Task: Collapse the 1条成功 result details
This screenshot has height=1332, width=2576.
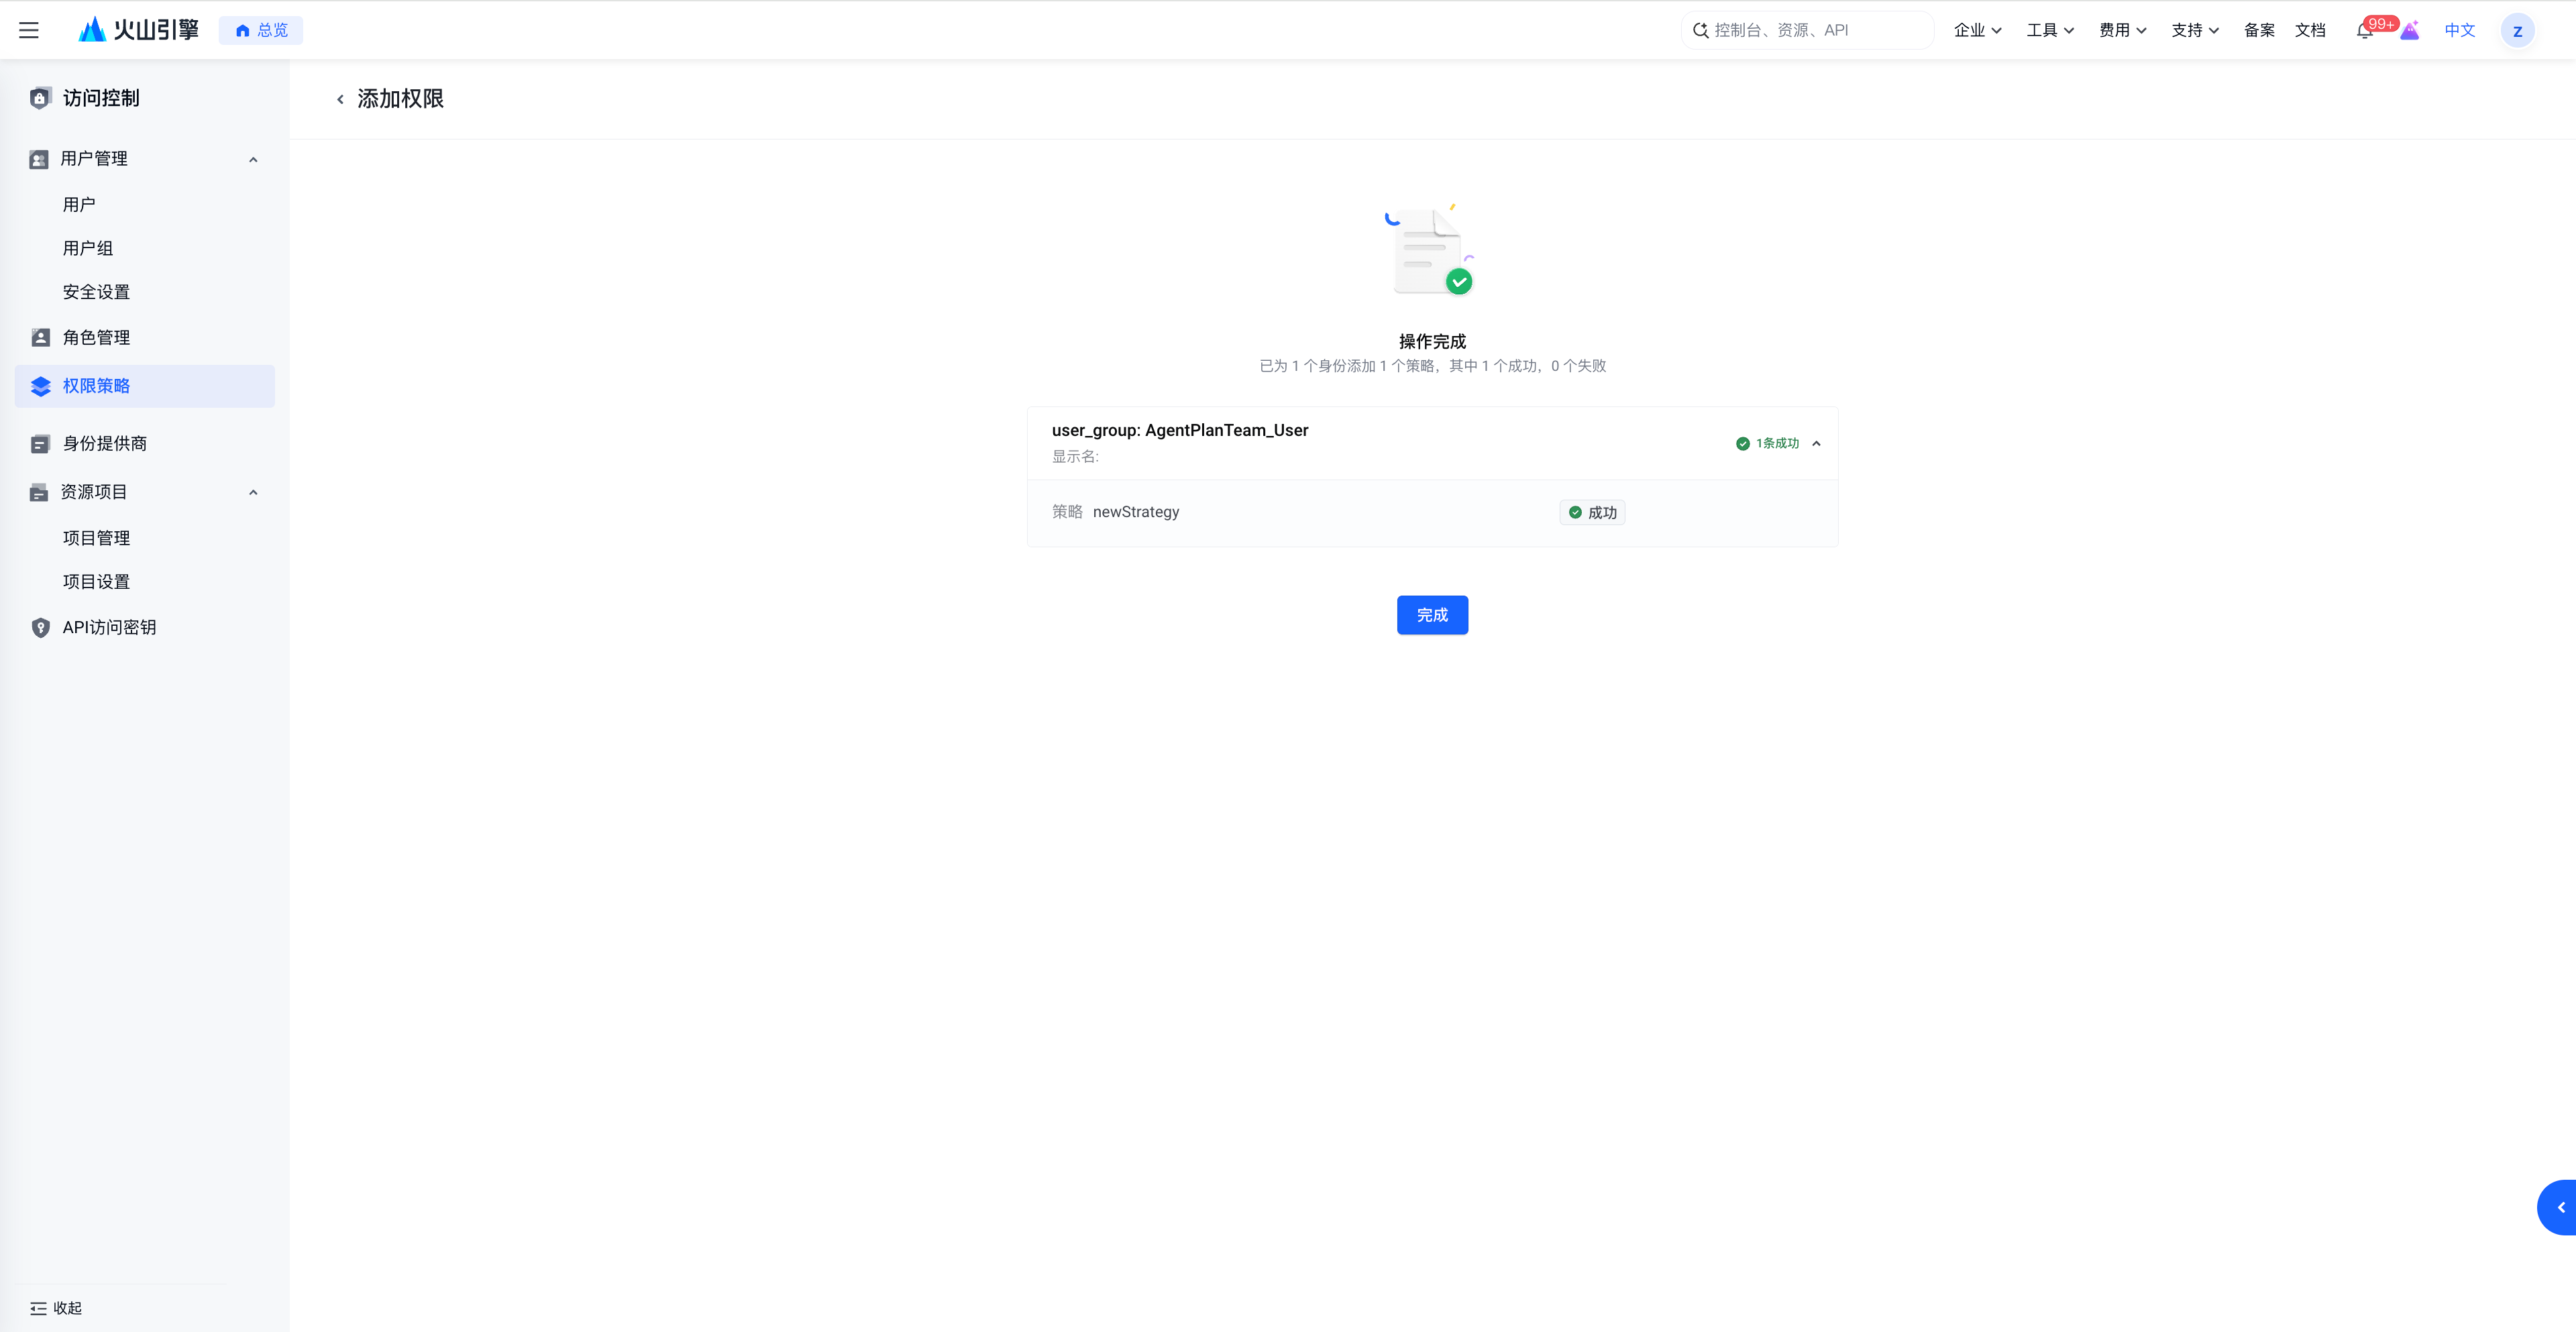Action: (1816, 443)
